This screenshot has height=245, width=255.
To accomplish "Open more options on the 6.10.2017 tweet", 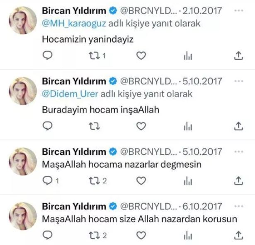I will pyautogui.click(x=238, y=206).
